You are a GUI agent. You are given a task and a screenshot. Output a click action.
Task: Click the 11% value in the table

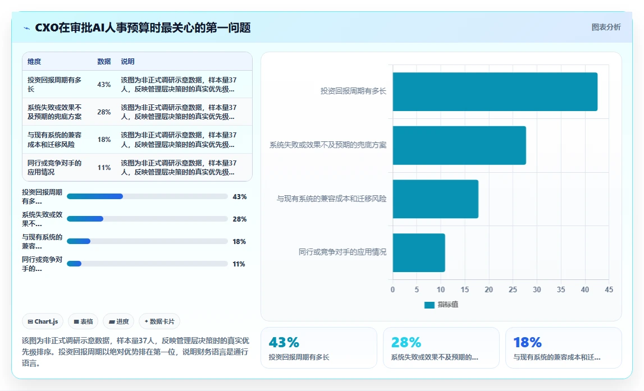coord(104,167)
